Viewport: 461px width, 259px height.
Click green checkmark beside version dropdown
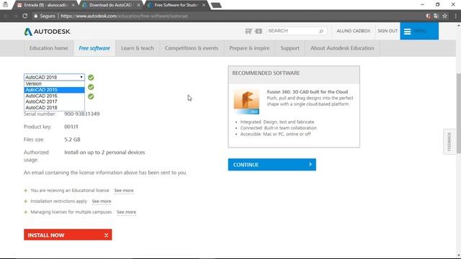(x=91, y=78)
